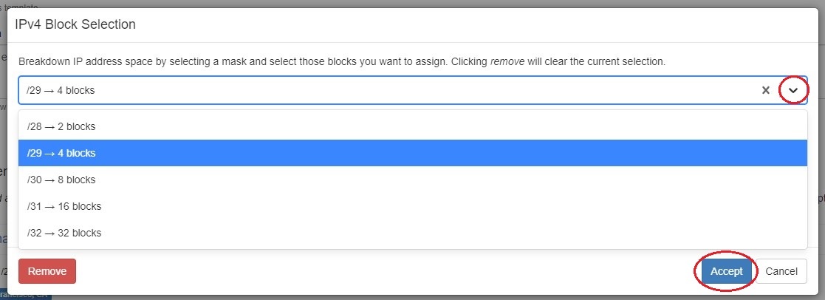The height and width of the screenshot is (300, 825).
Task: Choose the /28 → 2 blocks option
Action: click(x=61, y=126)
